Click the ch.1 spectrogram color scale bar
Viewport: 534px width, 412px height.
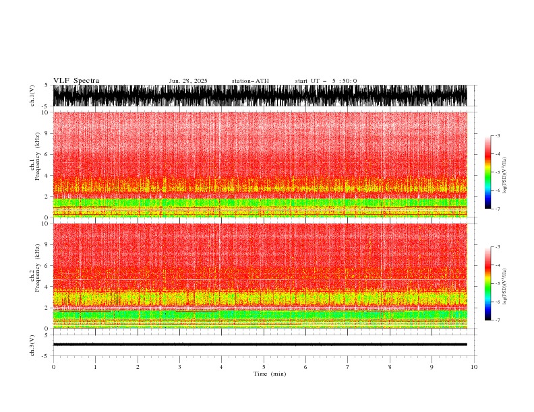pos(487,172)
